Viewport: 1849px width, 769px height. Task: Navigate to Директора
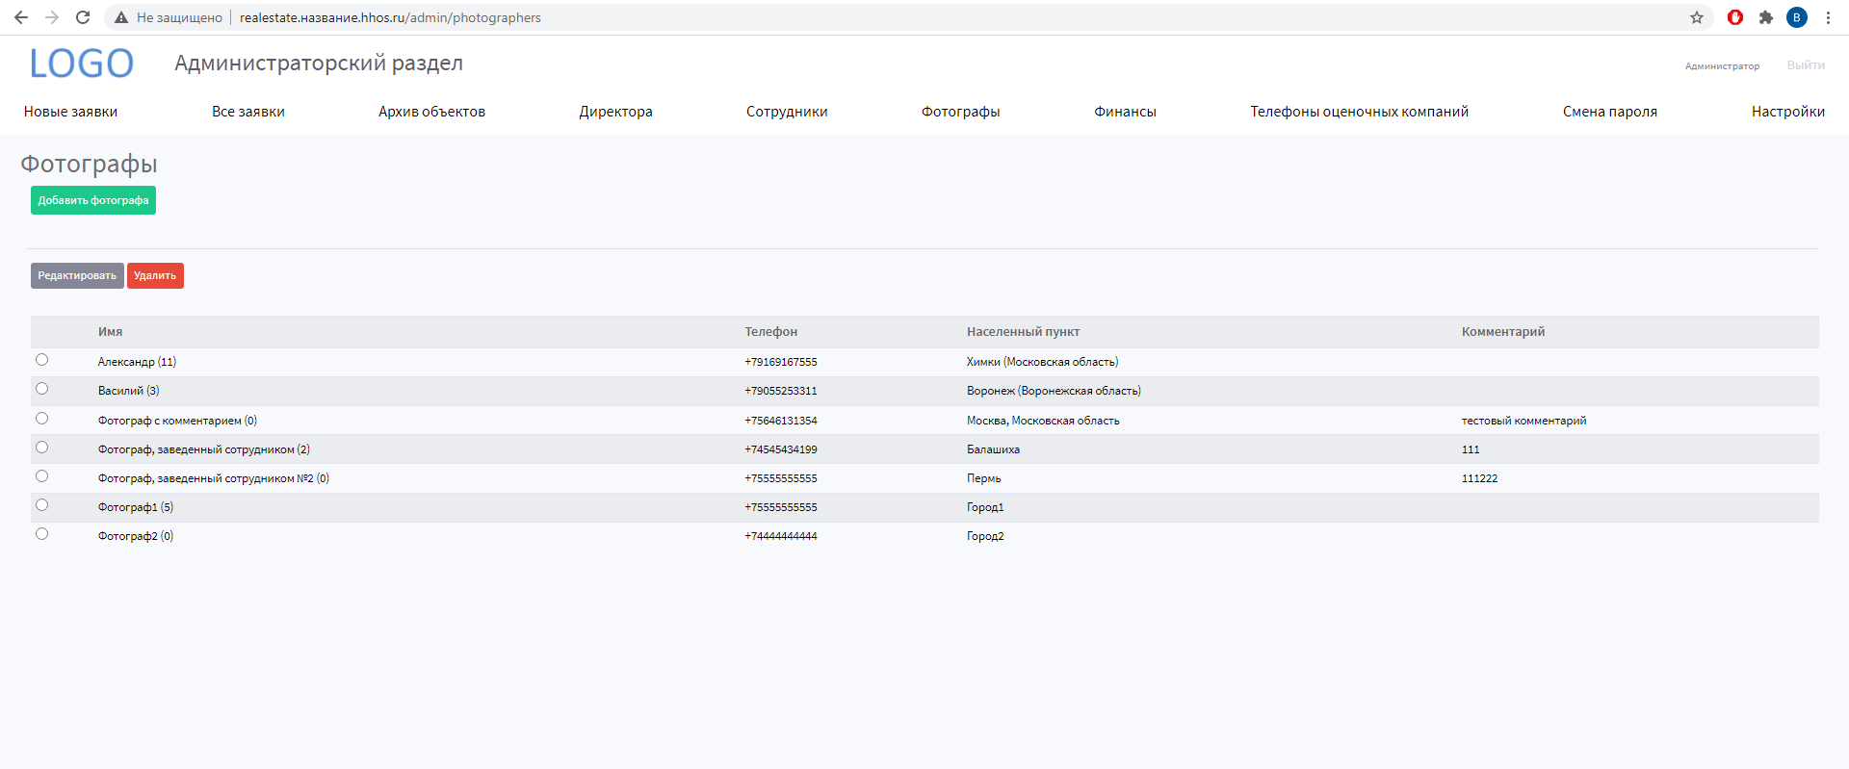[x=615, y=112]
